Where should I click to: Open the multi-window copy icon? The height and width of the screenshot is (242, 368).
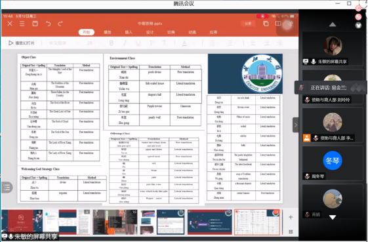coord(266,24)
